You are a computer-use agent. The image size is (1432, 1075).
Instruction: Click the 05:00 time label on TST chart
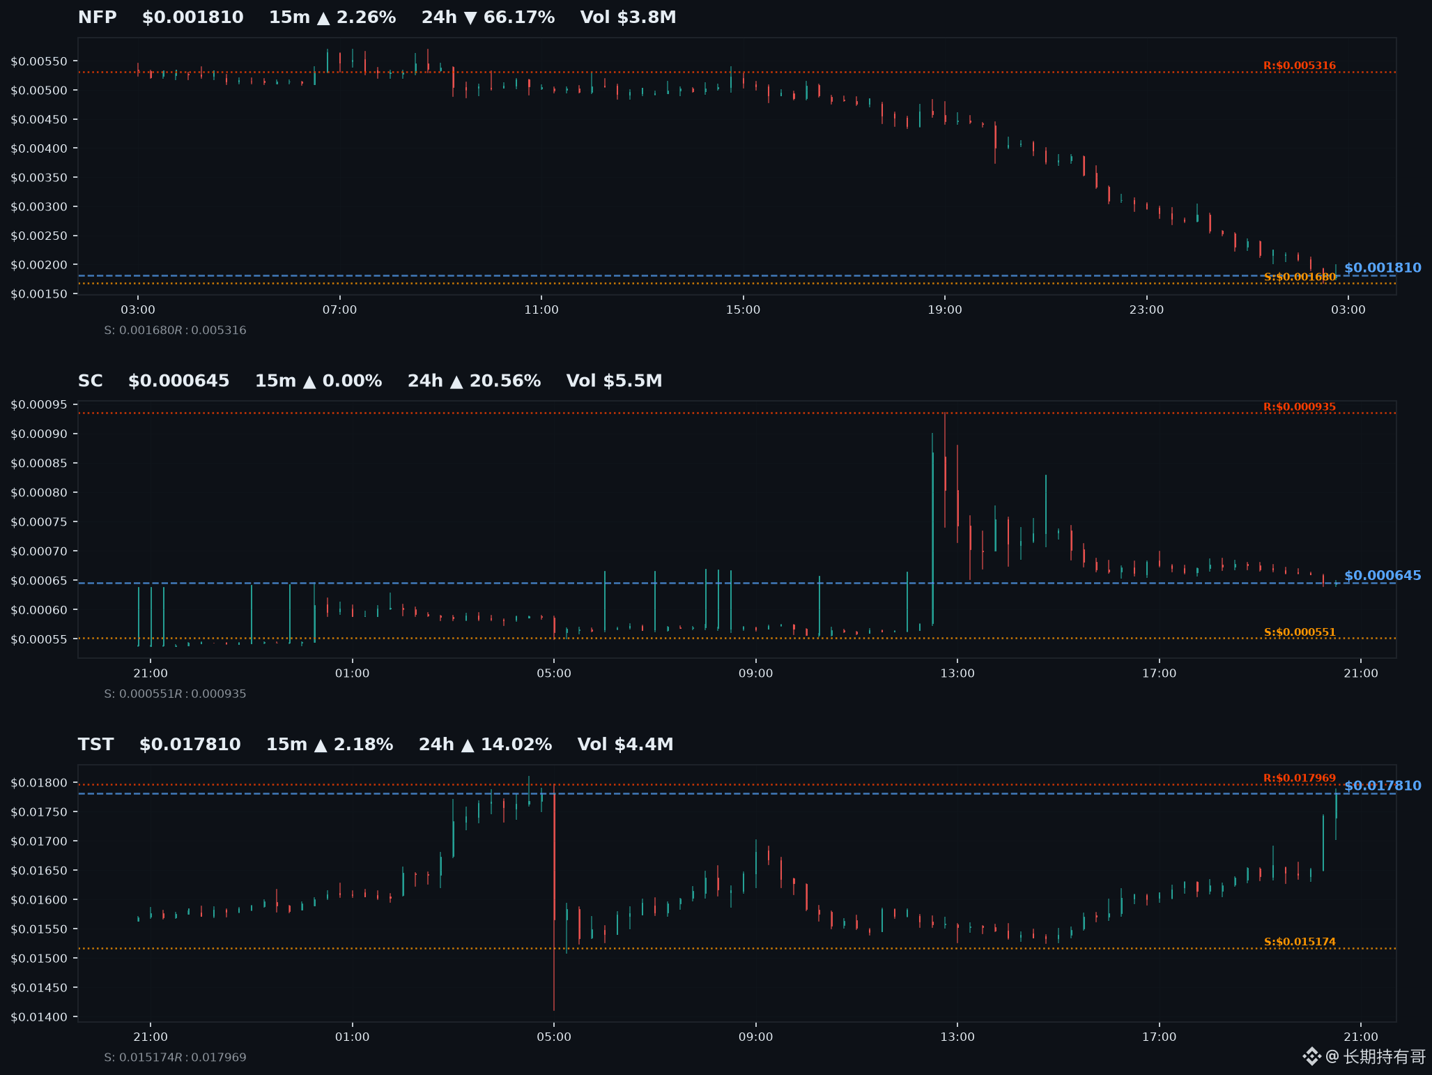[554, 1037]
